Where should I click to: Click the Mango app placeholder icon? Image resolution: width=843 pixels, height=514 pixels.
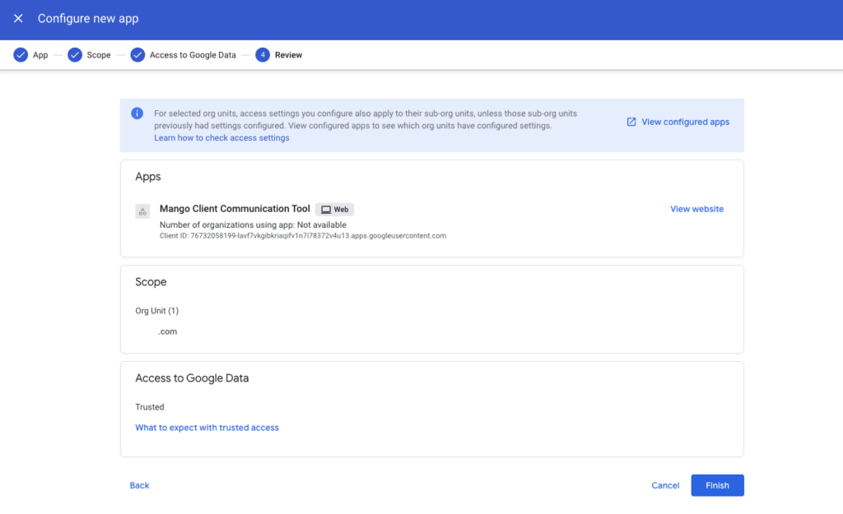142,211
